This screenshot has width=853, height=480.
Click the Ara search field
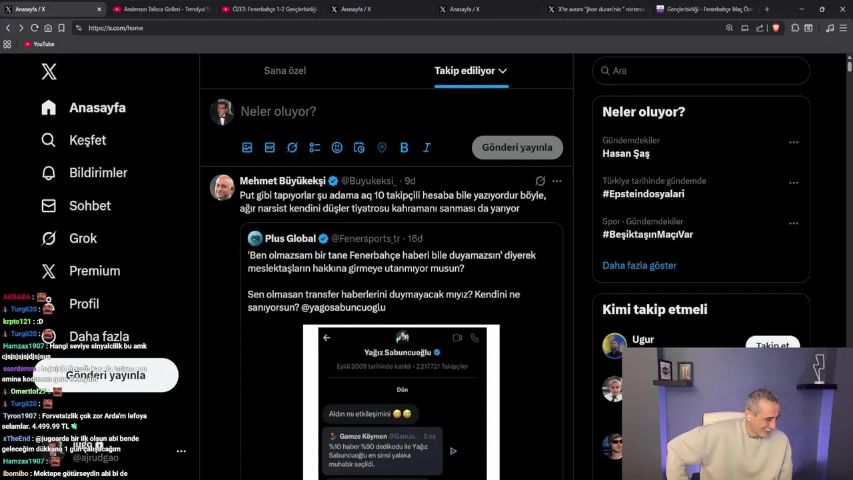[701, 71]
